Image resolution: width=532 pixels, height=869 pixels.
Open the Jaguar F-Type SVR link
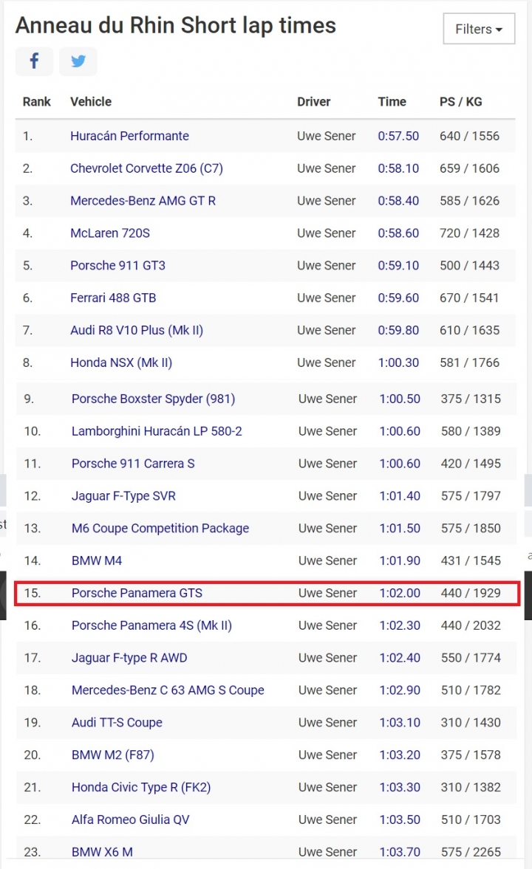tap(123, 496)
